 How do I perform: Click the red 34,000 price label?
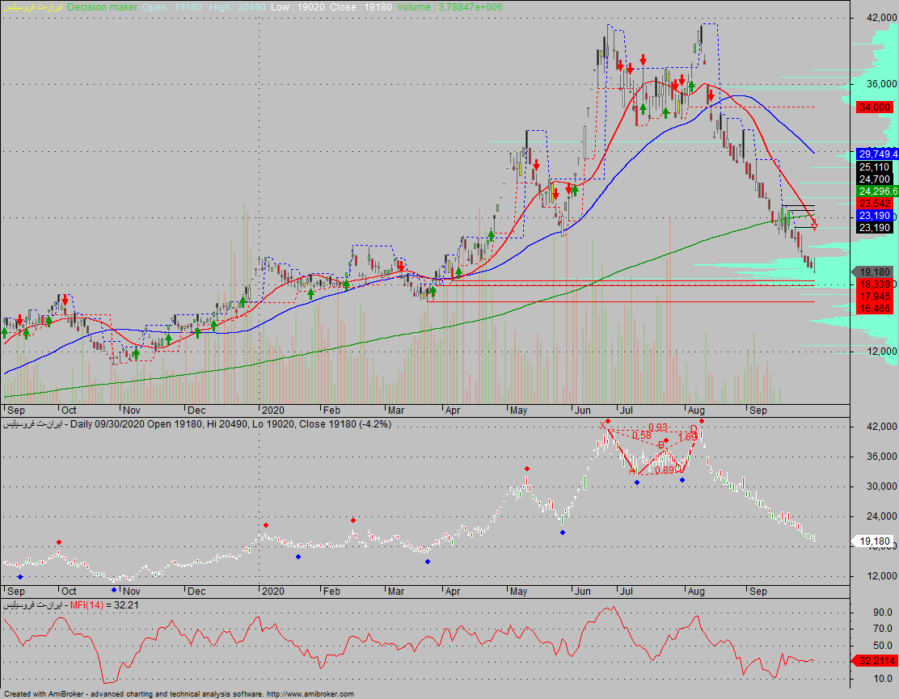875,107
